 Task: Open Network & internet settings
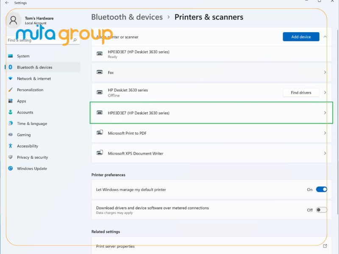pos(42,78)
